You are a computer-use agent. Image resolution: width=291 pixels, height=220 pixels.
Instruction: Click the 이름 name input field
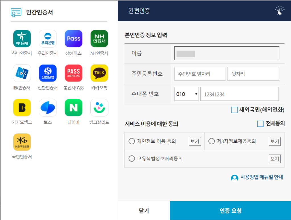(x=226, y=53)
